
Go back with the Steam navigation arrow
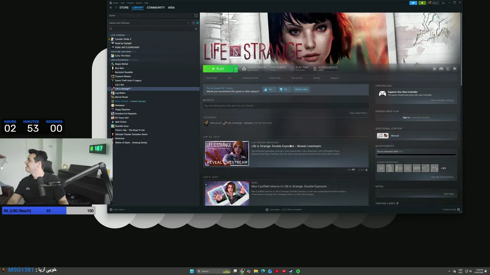point(111,8)
